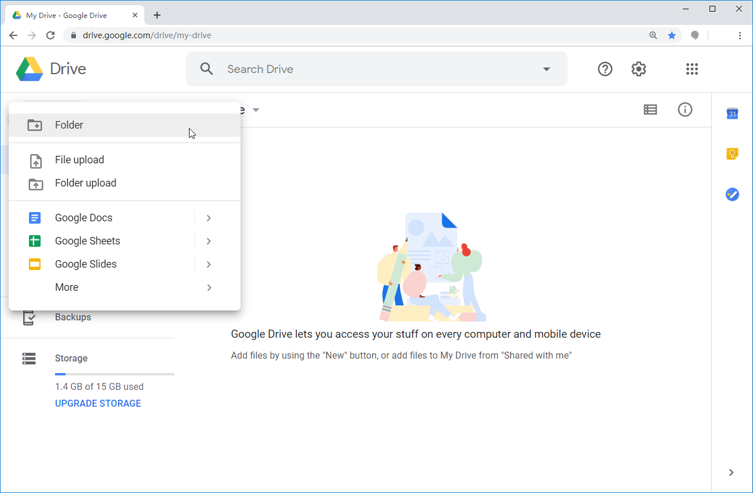Close the browser tab
Image resolution: width=753 pixels, height=493 pixels.
pyautogui.click(x=136, y=16)
